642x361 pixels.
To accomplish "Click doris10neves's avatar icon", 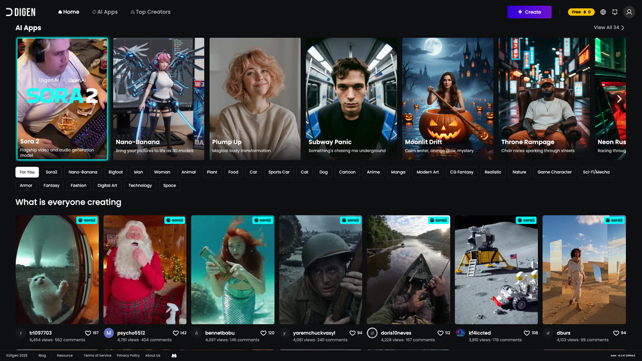I will (372, 333).
